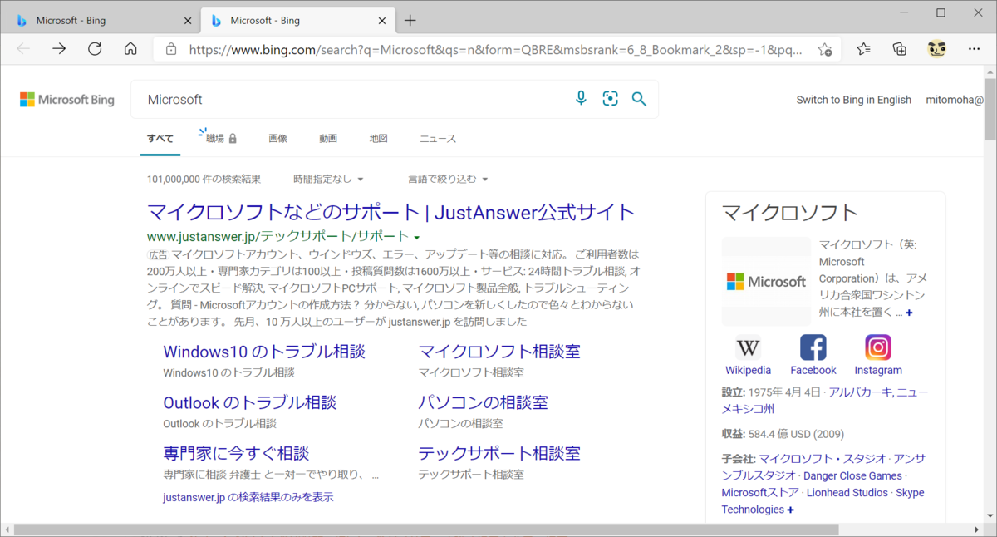Start voice search with microphone icon

(x=581, y=99)
